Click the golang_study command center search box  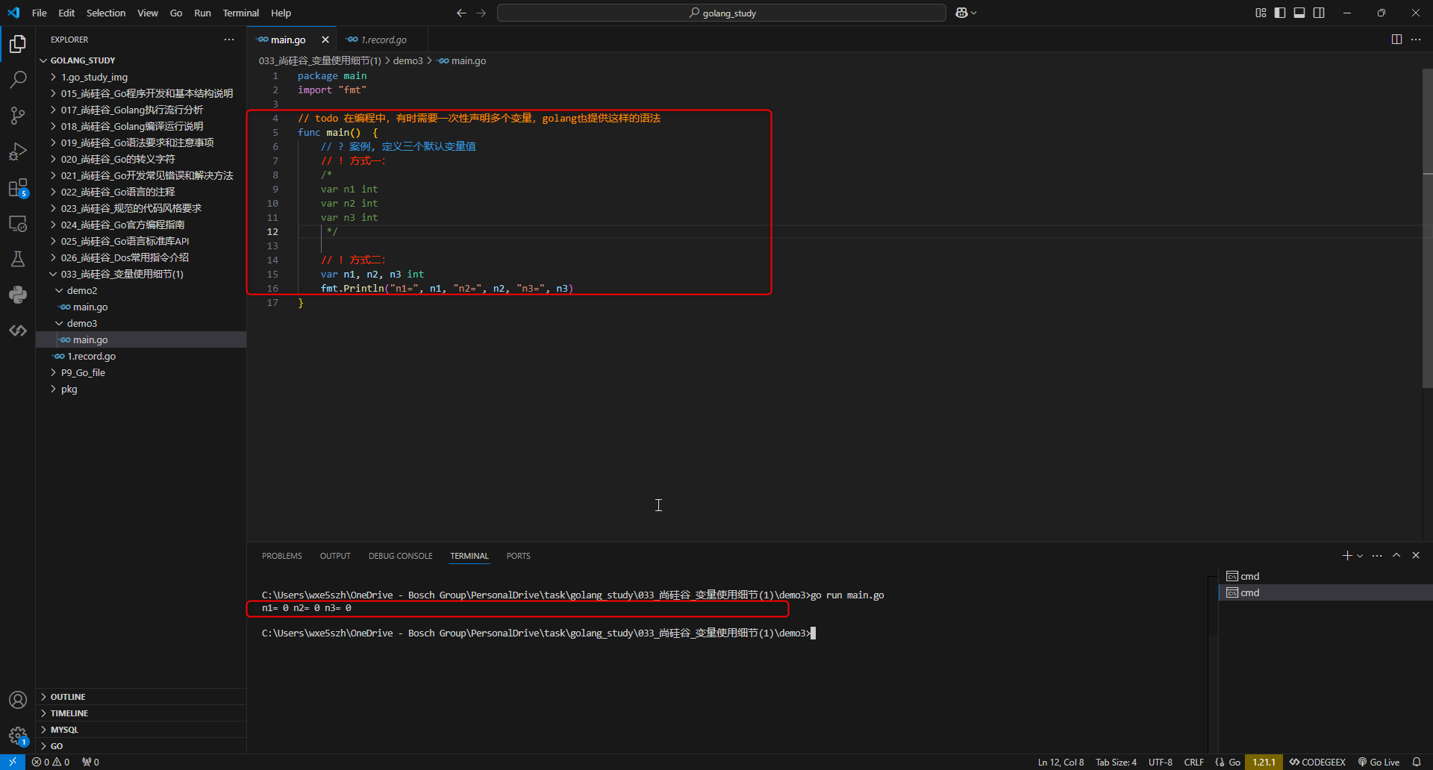click(x=721, y=13)
